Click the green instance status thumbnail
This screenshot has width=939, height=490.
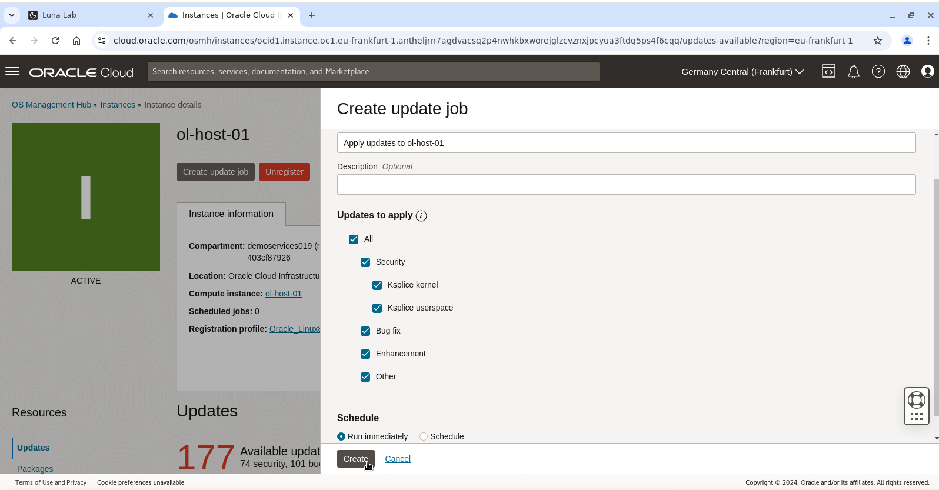(86, 197)
